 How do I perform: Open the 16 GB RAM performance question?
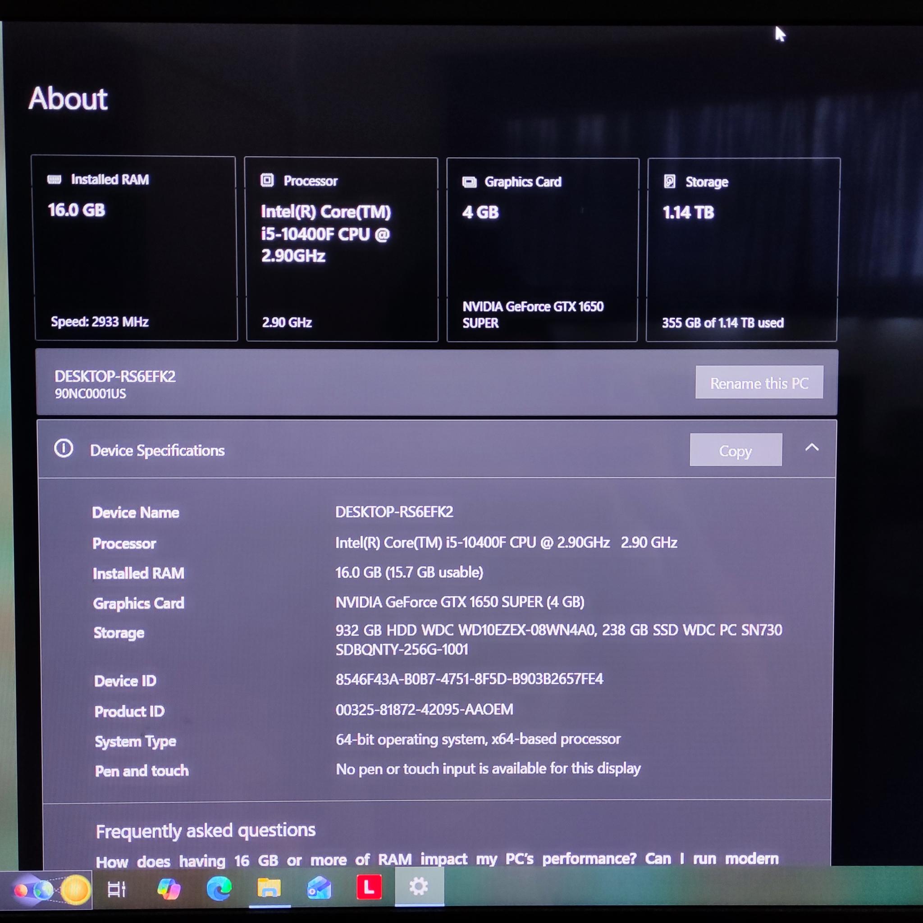[x=437, y=860]
